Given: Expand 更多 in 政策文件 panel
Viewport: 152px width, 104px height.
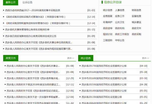Looking at the screenshot, I should [x=71, y=58].
